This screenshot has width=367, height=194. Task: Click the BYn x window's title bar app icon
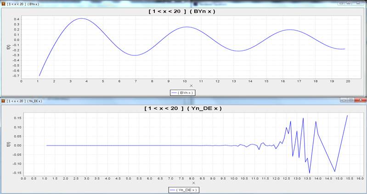coord(3,4)
